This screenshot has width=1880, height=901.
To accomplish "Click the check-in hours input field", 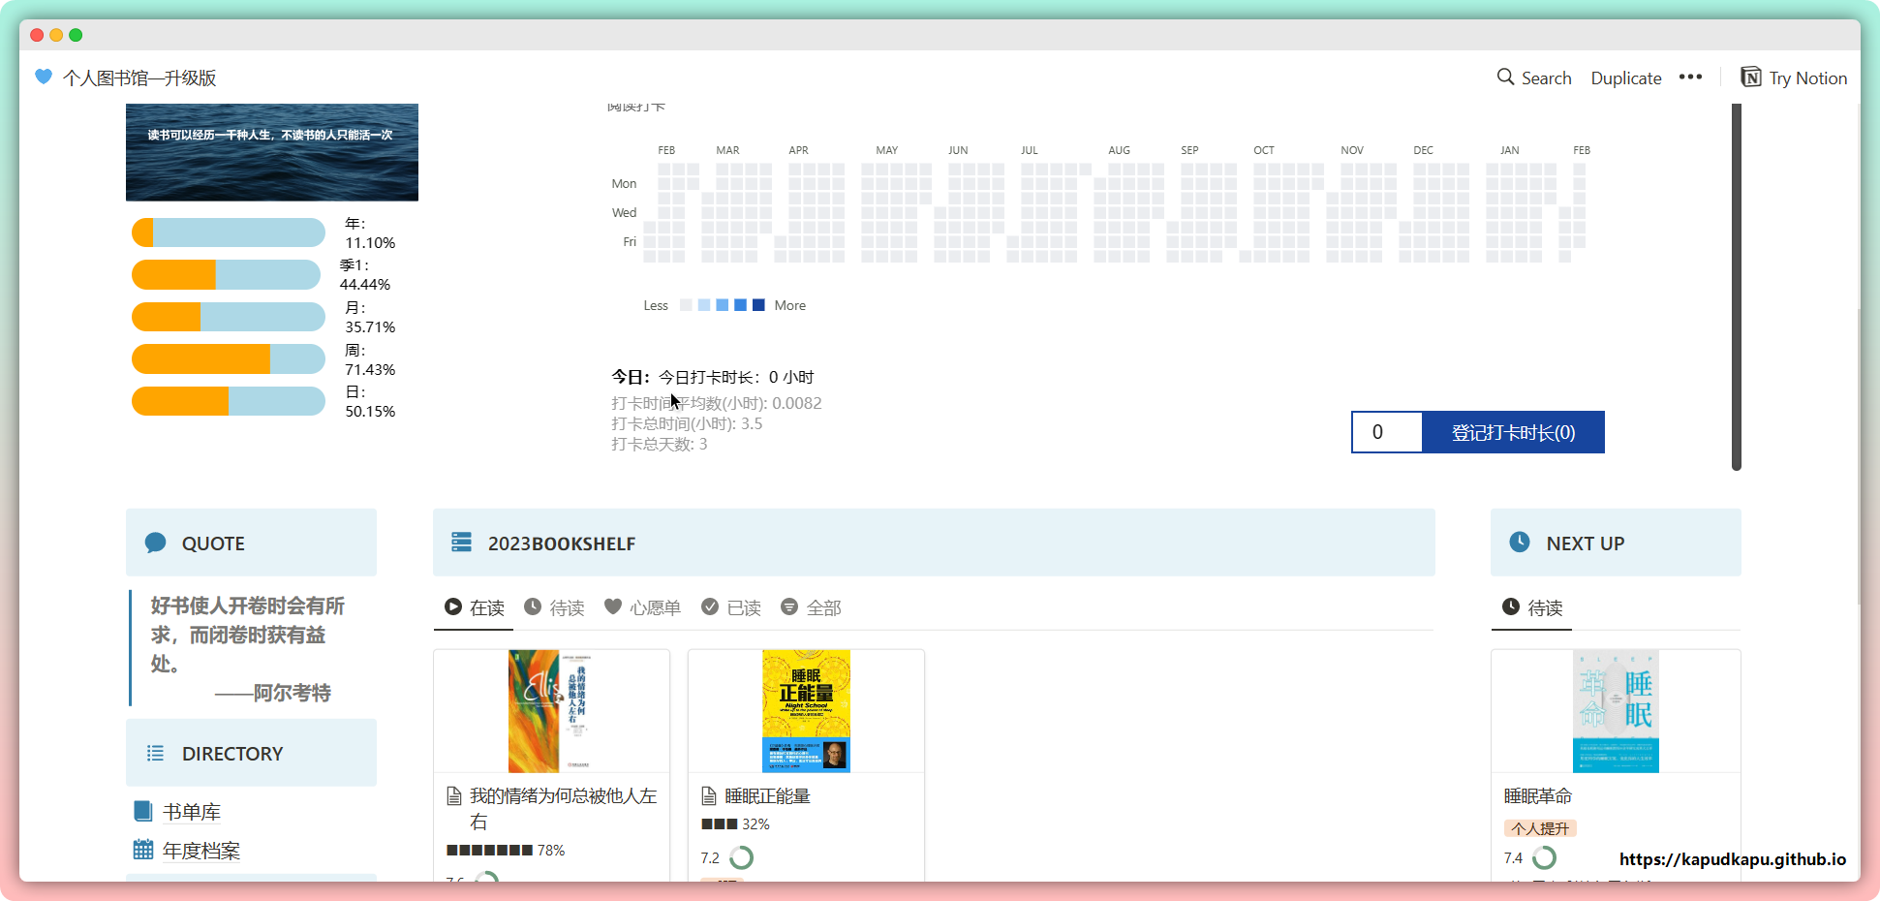I will (x=1387, y=432).
